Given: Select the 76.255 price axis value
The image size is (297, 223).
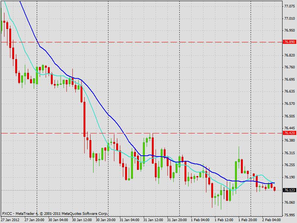Looking at the screenshot, I should point(290,165).
